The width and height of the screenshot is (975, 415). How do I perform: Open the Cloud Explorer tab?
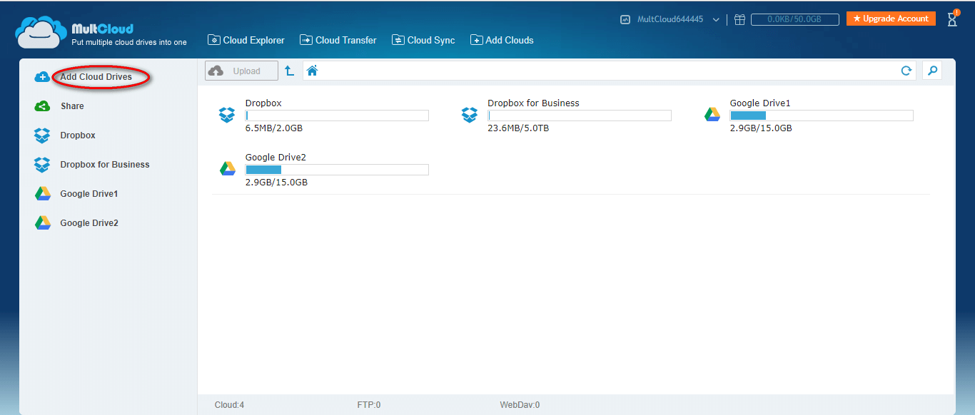tap(246, 41)
